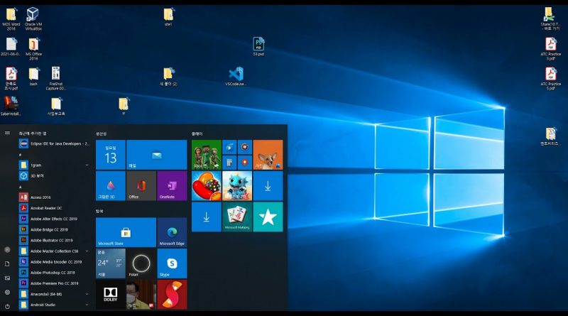Screen dimensions: 568x316
Task: Open Pictures from Start sidebar
Action: point(7,278)
